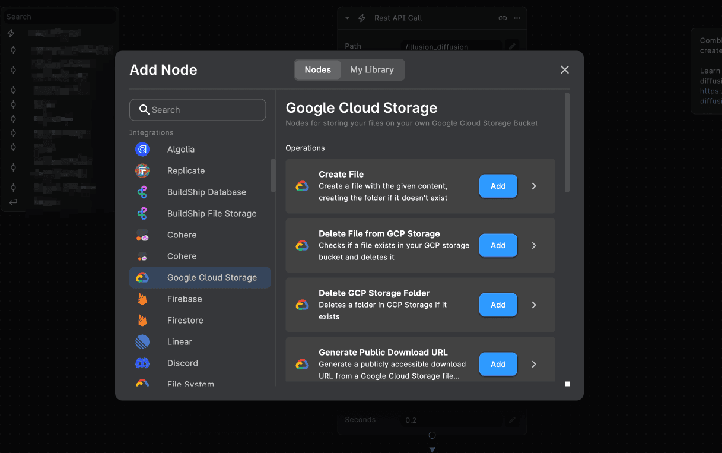Expand the Generate Public Download URL details
The image size is (722, 453).
click(533, 364)
